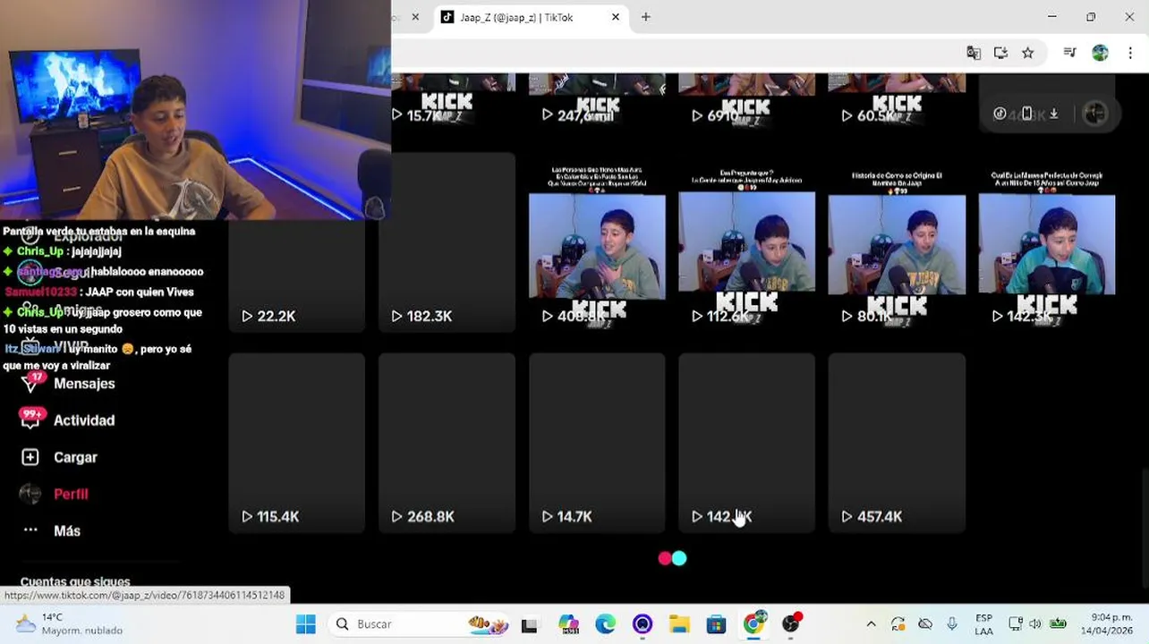Screen dimensions: 1149x644
Task: Open video with 14.7K views
Action: click(x=597, y=443)
